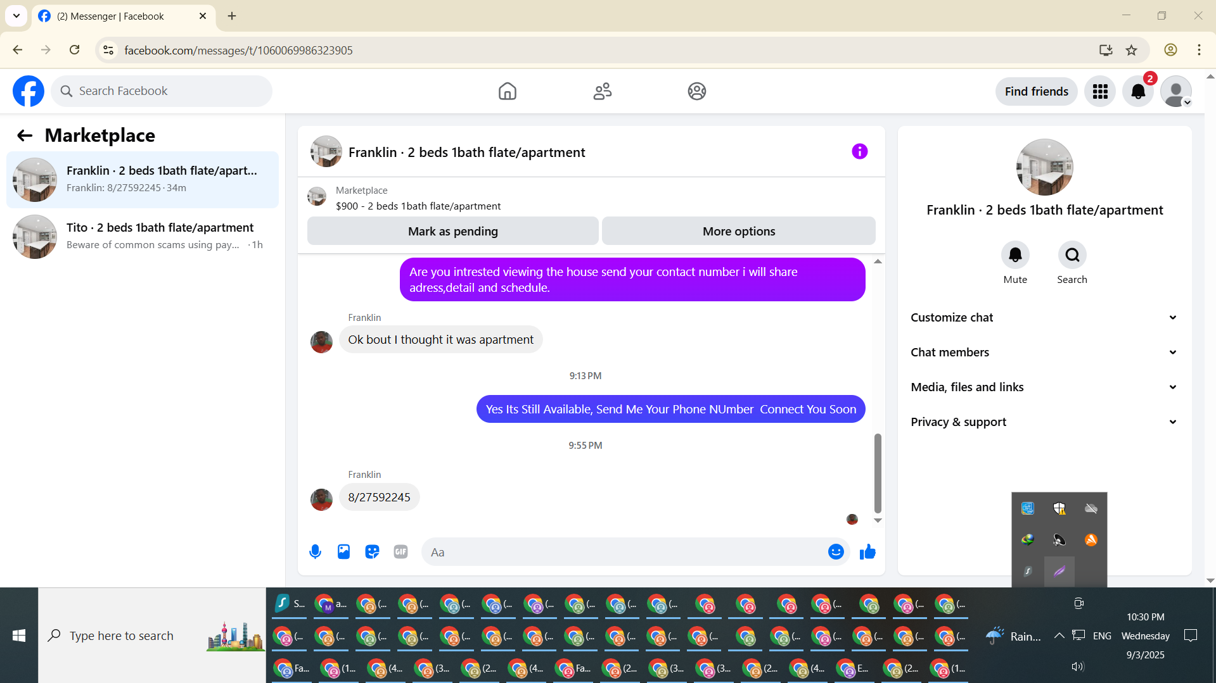Collapse the hidden tray icons chevron

tap(1059, 636)
